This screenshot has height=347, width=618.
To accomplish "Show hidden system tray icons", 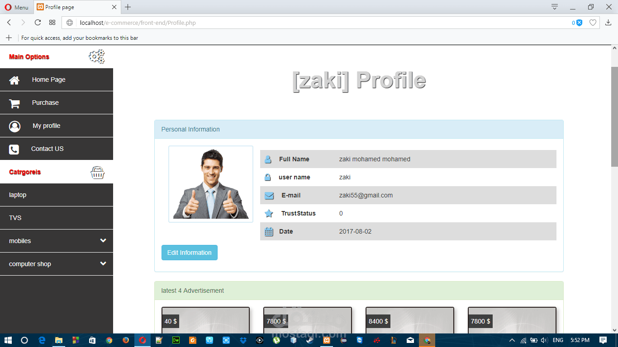I will point(512,340).
